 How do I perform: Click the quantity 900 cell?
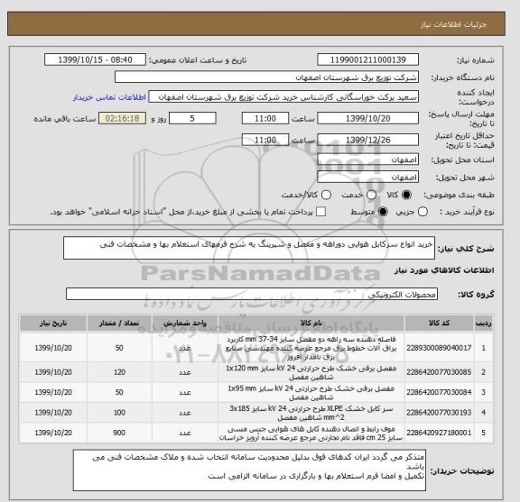(119, 433)
